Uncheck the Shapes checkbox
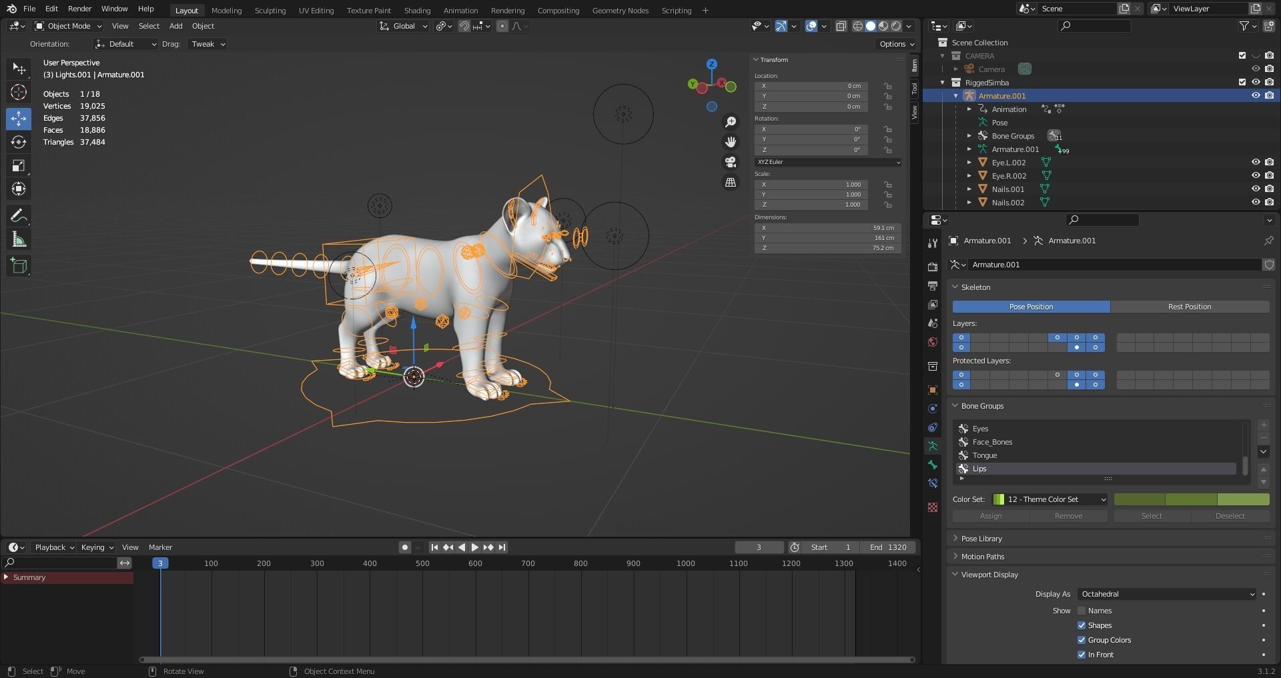 coord(1082,625)
